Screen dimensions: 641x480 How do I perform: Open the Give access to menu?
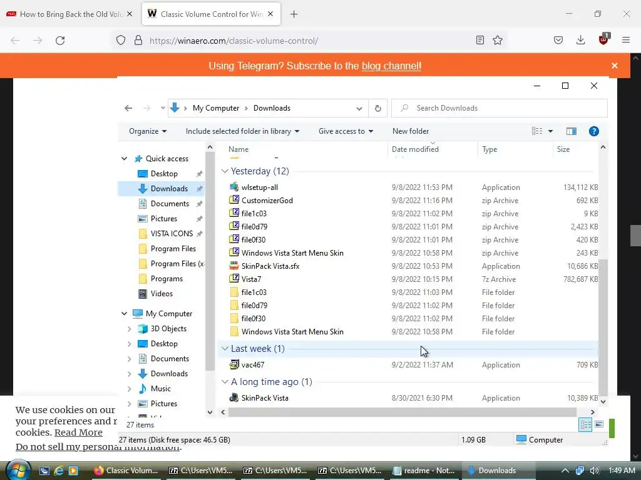pos(346,131)
